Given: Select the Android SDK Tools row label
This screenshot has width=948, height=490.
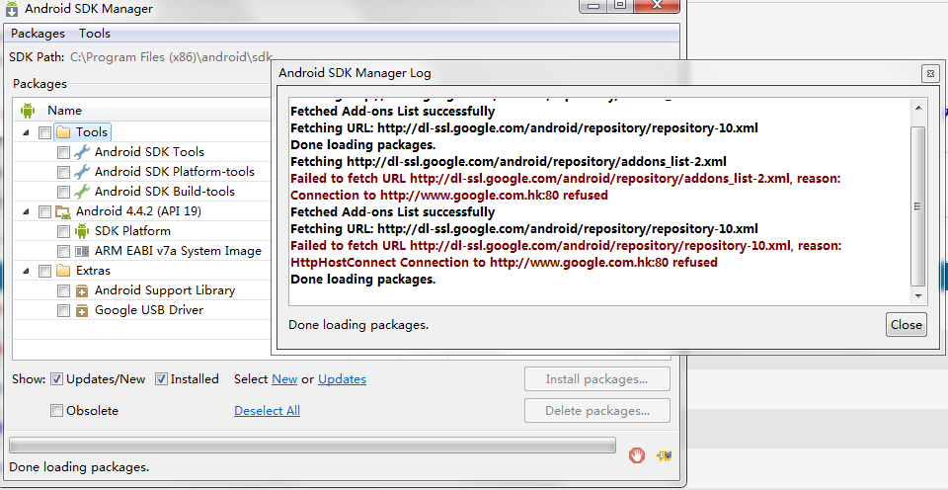Looking at the screenshot, I should click(149, 152).
